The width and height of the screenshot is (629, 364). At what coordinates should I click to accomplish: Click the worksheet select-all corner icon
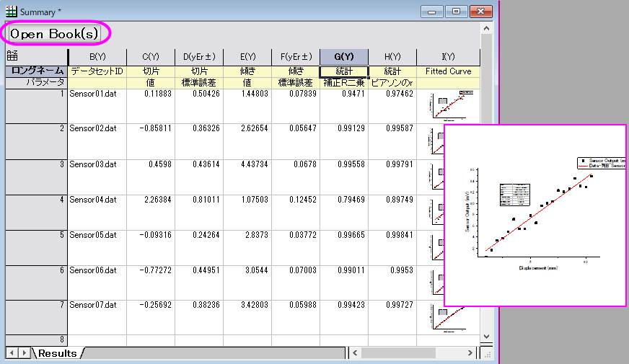tap(12, 56)
